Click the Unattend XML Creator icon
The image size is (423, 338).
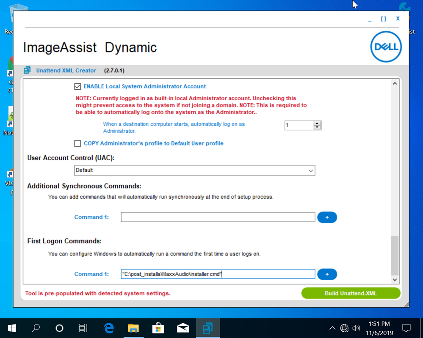pyautogui.click(x=27, y=70)
